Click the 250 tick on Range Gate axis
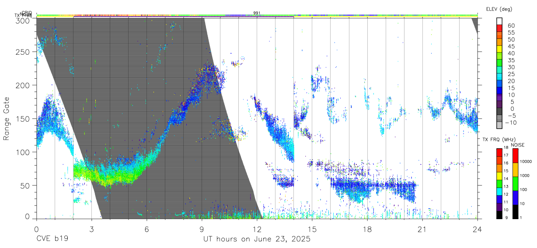Screen dimensions: 537x248 tap(23, 52)
